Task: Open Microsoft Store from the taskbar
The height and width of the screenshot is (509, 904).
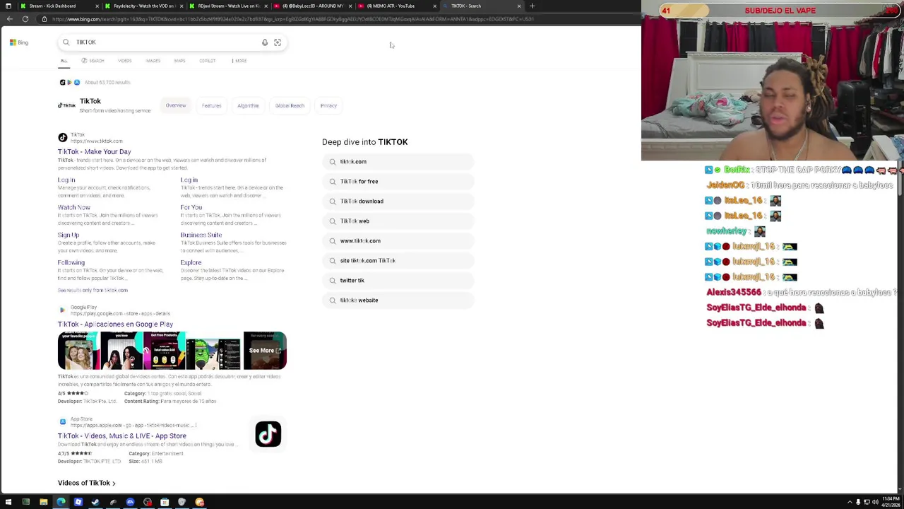Action: [x=165, y=502]
